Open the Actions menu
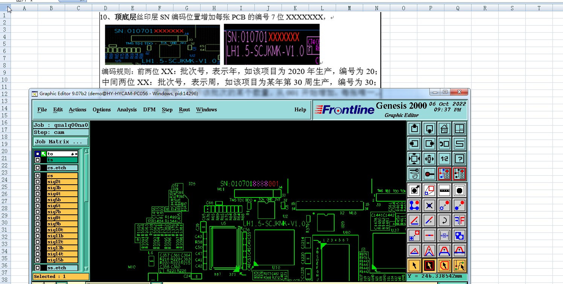The image size is (563, 284). point(78,109)
